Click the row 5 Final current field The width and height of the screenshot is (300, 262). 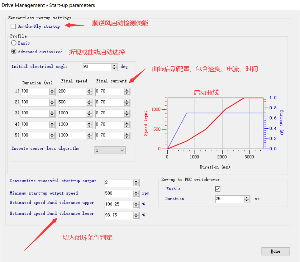(110, 135)
